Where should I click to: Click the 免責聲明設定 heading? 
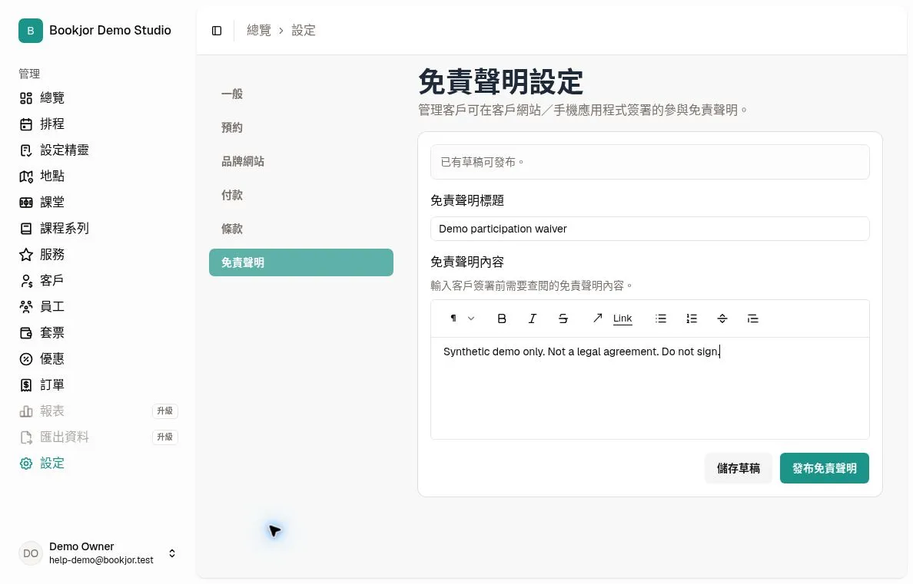(501, 81)
